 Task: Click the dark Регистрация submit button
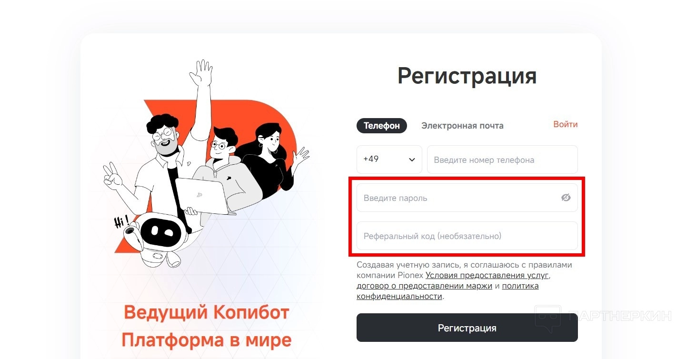(467, 328)
